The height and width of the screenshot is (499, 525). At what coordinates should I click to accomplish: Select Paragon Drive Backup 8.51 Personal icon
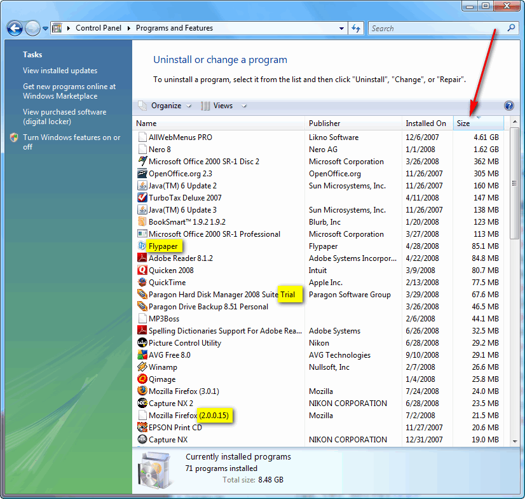(x=142, y=306)
